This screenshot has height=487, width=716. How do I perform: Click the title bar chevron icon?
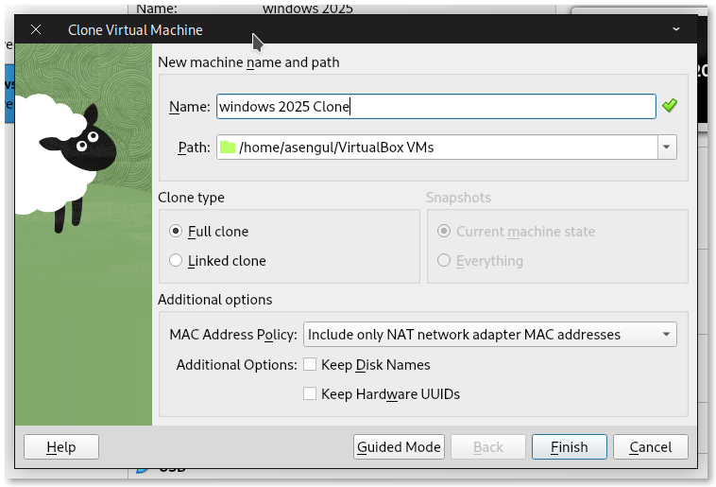[x=676, y=29]
